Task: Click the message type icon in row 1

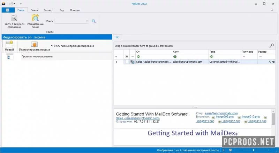Action: tap(133, 62)
